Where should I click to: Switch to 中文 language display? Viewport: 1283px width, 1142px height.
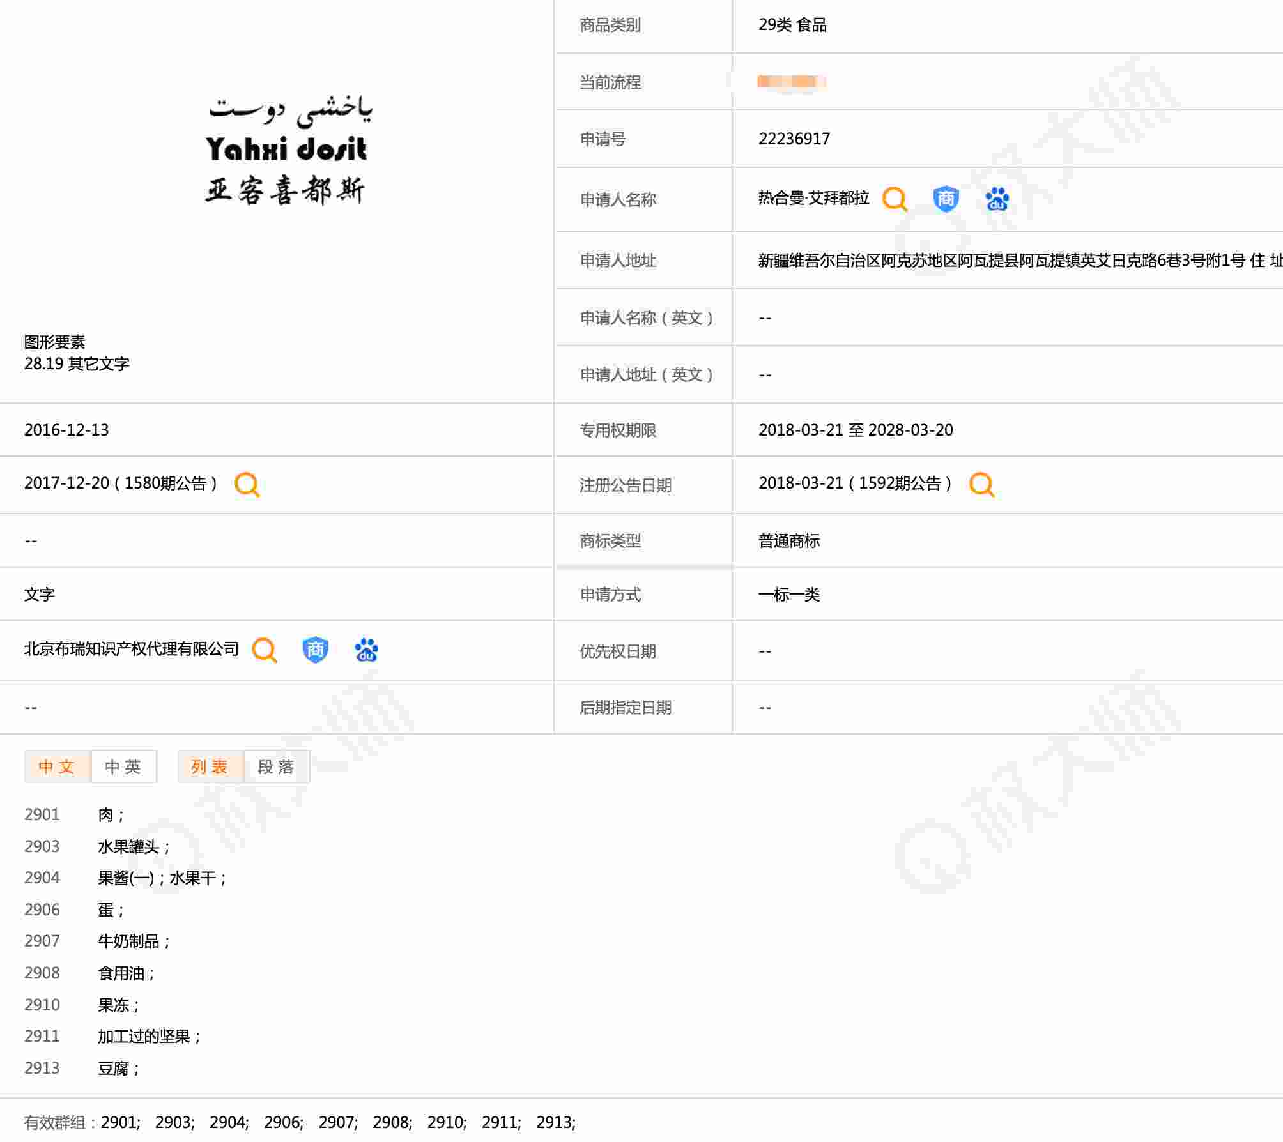[x=58, y=766]
